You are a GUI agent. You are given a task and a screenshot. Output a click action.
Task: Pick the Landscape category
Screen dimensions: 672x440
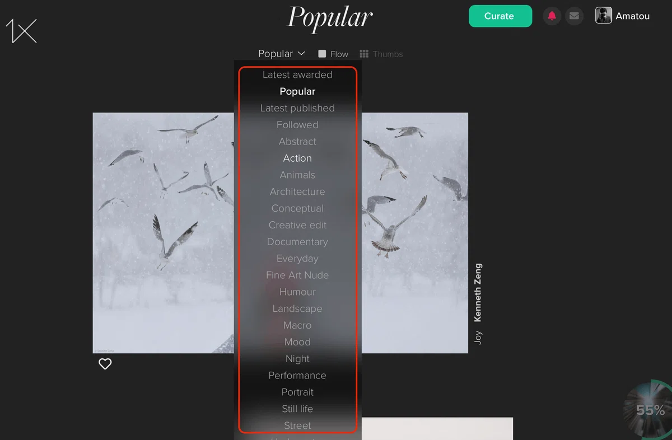coord(297,308)
